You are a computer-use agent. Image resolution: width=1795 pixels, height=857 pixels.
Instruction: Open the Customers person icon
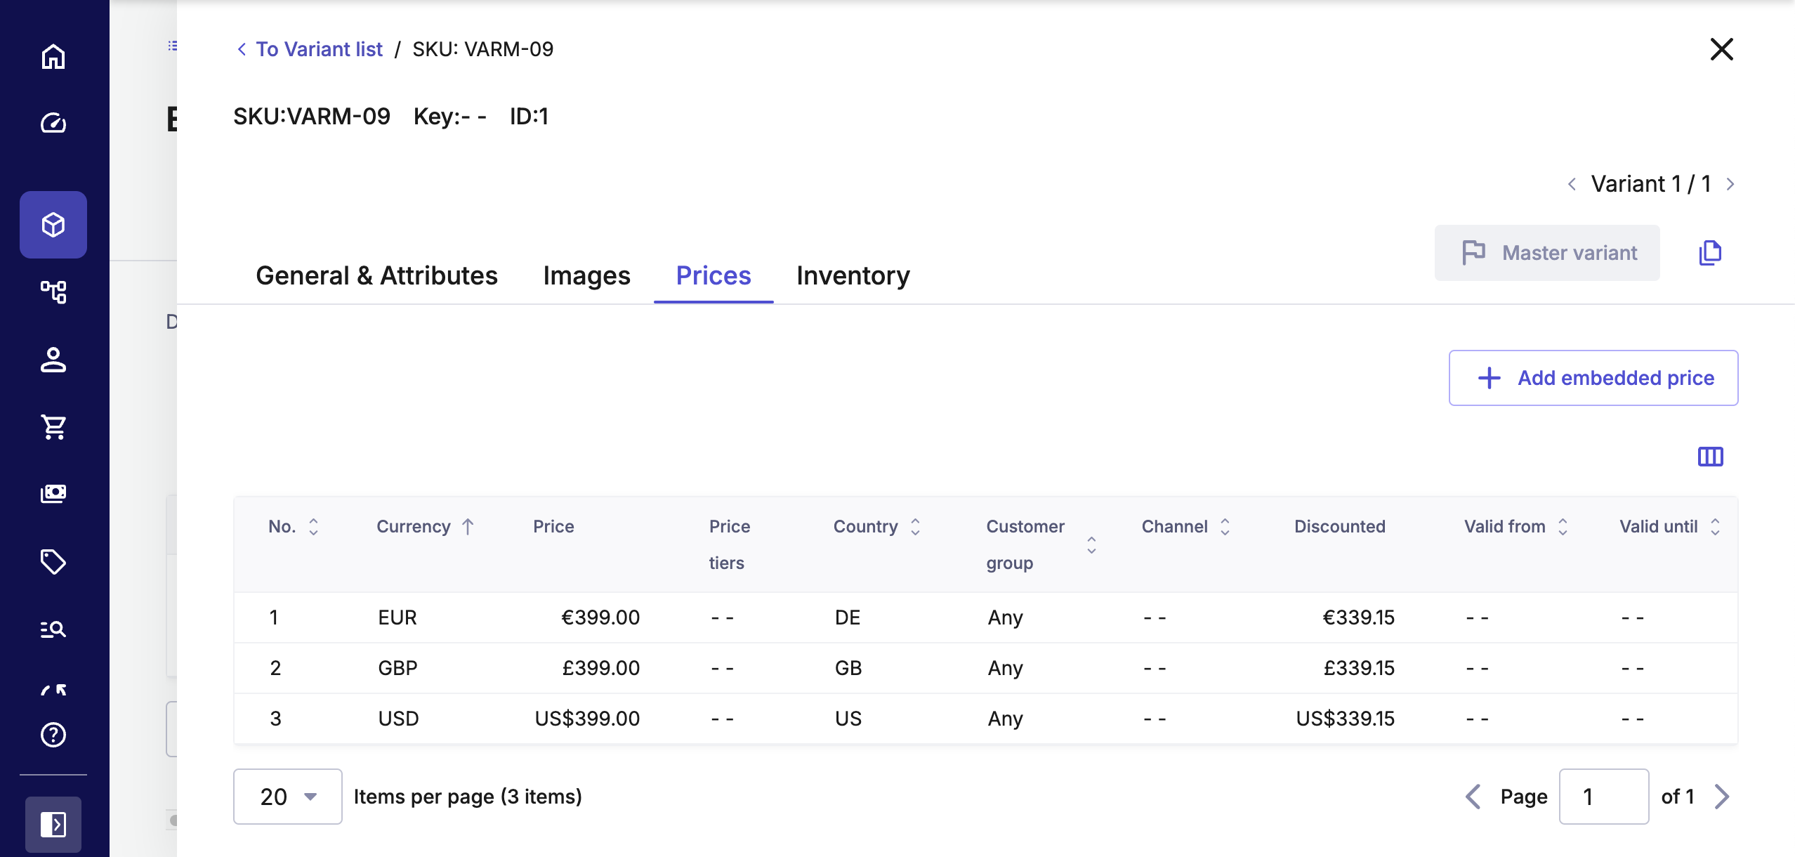tap(53, 360)
